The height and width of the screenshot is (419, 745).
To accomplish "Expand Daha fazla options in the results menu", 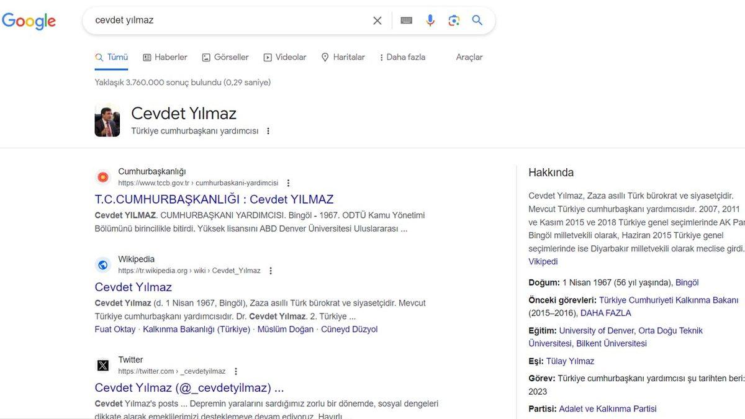I will coord(401,56).
